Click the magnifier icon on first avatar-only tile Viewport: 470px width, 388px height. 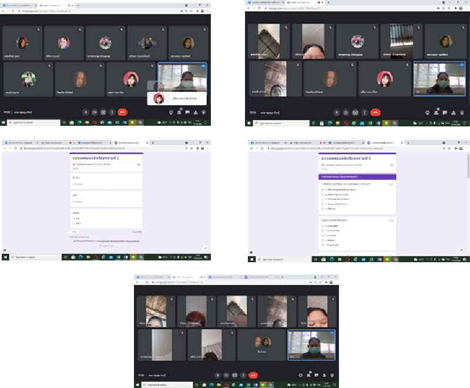click(39, 29)
